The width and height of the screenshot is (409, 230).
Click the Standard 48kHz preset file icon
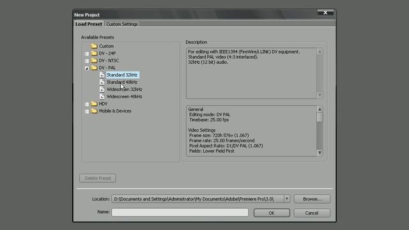pos(102,82)
